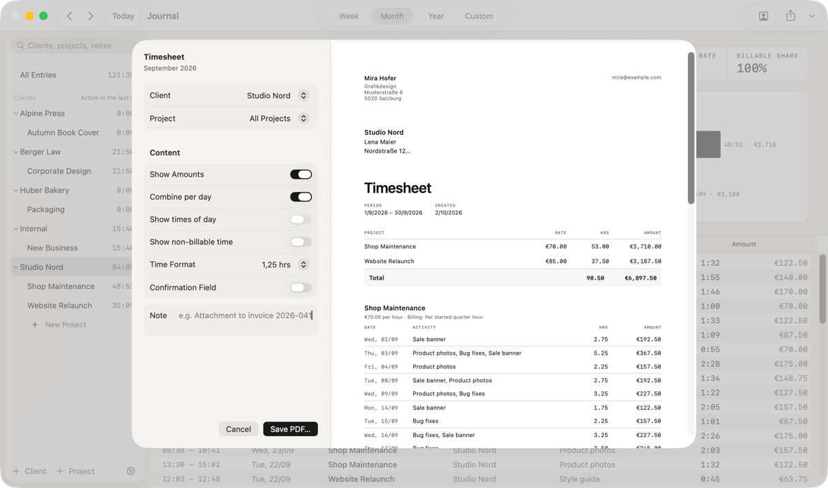Switch to the Year view tab
Image resolution: width=828 pixels, height=488 pixels.
(x=436, y=16)
